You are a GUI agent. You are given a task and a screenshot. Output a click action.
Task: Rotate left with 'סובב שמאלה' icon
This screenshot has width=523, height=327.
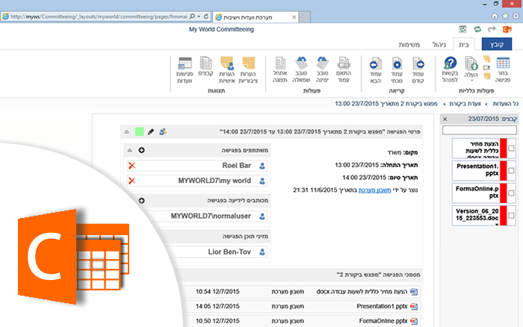click(301, 63)
